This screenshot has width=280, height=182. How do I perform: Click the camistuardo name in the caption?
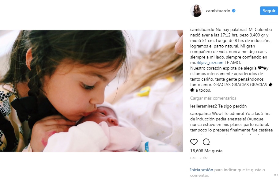click(202, 29)
